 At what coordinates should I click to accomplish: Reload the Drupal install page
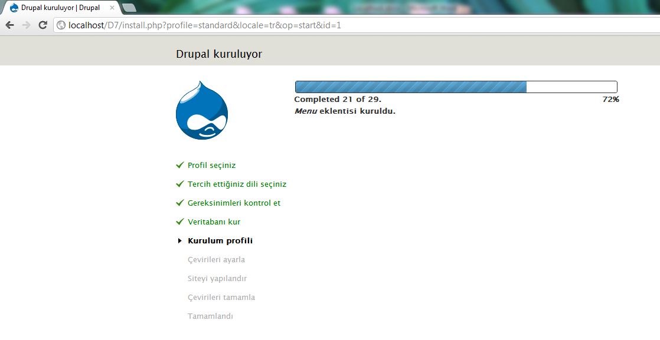[x=43, y=25]
